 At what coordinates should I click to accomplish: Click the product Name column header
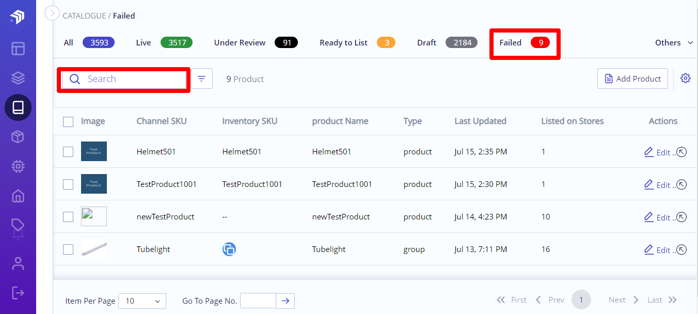(340, 121)
